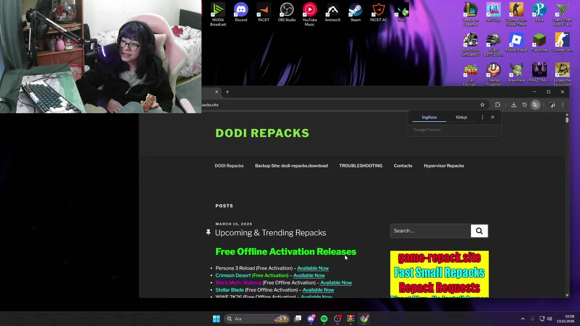Open OBS Studio desktop shortcut
The width and height of the screenshot is (580, 326).
tap(287, 13)
